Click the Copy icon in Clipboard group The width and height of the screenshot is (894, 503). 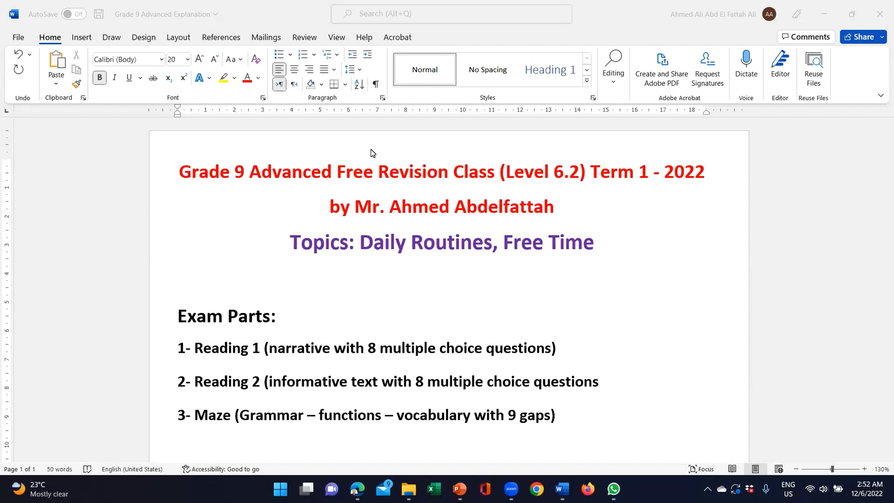pyautogui.click(x=76, y=70)
